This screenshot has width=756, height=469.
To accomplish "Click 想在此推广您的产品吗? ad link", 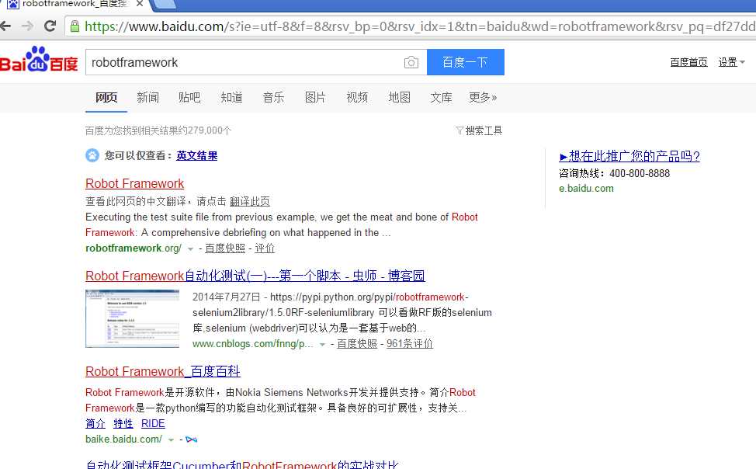I will pyautogui.click(x=629, y=156).
